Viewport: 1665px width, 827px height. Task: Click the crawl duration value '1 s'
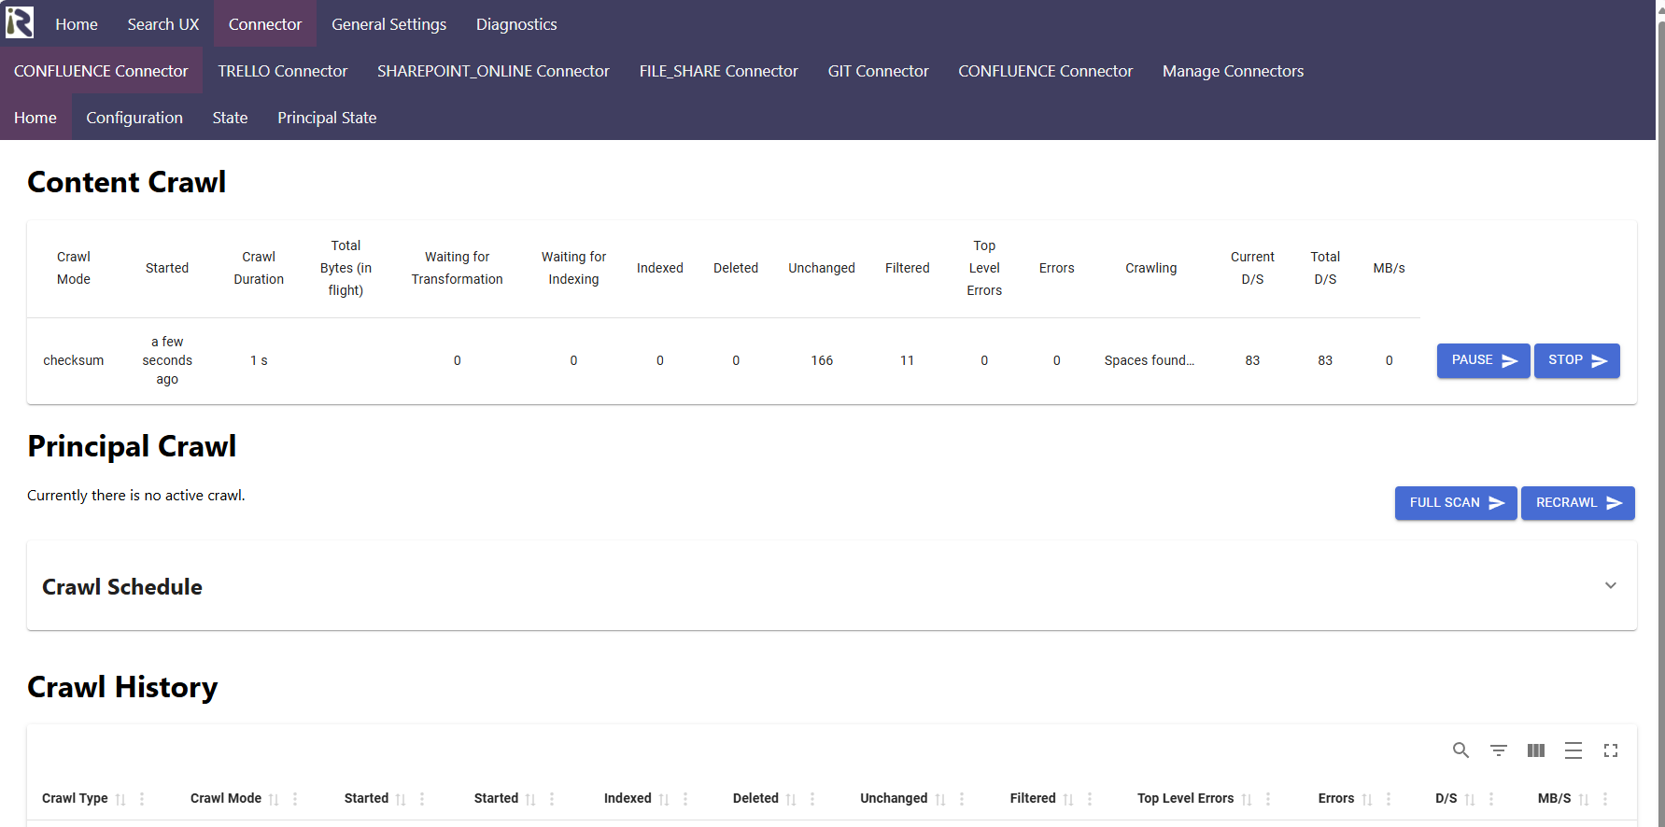[259, 360]
